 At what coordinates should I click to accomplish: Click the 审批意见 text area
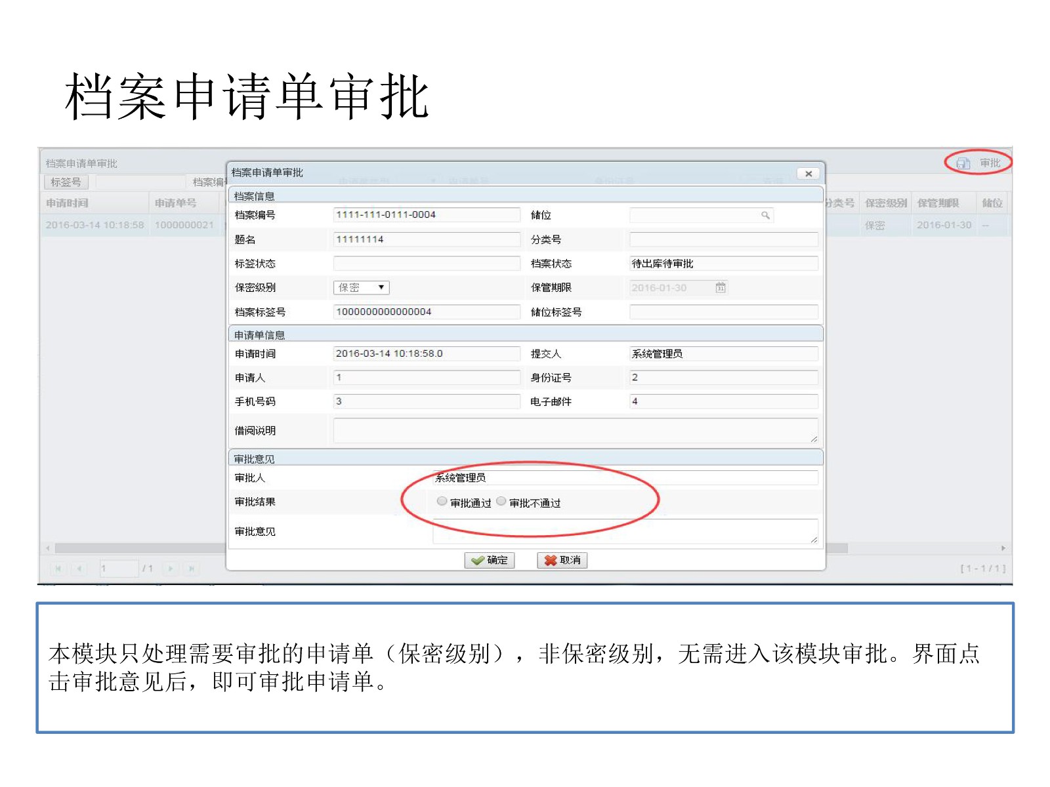pyautogui.click(x=623, y=531)
